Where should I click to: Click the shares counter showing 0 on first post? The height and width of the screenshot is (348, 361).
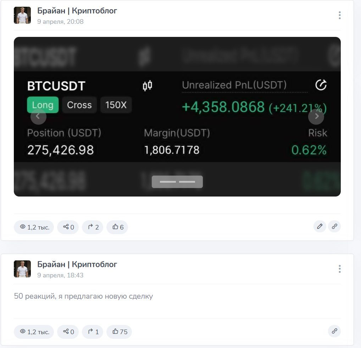pos(68,227)
